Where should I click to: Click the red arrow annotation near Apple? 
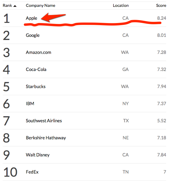[x=53, y=17]
